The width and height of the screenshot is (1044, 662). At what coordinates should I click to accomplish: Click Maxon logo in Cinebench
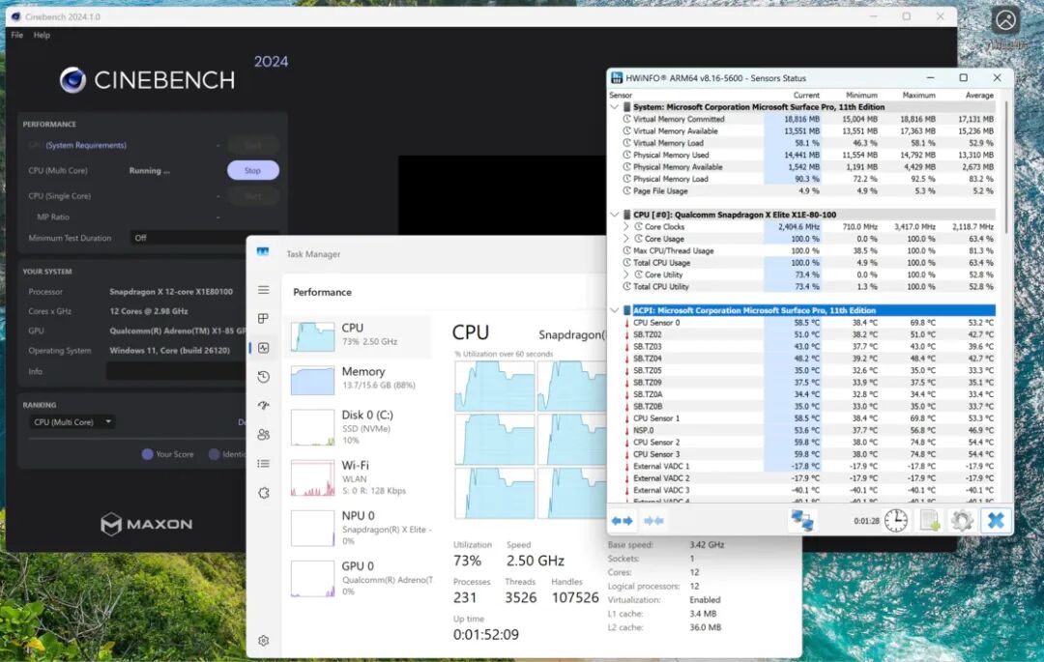point(147,524)
